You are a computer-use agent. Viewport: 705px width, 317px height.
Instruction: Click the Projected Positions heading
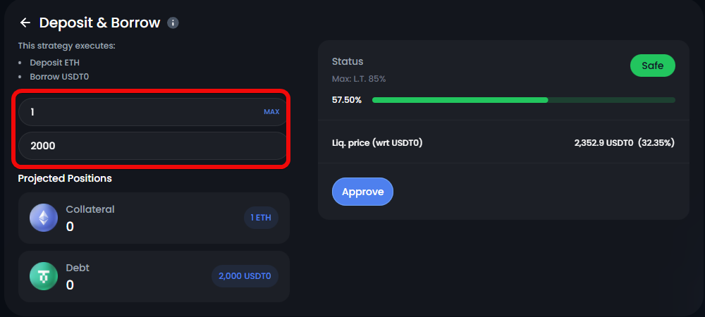click(x=65, y=178)
